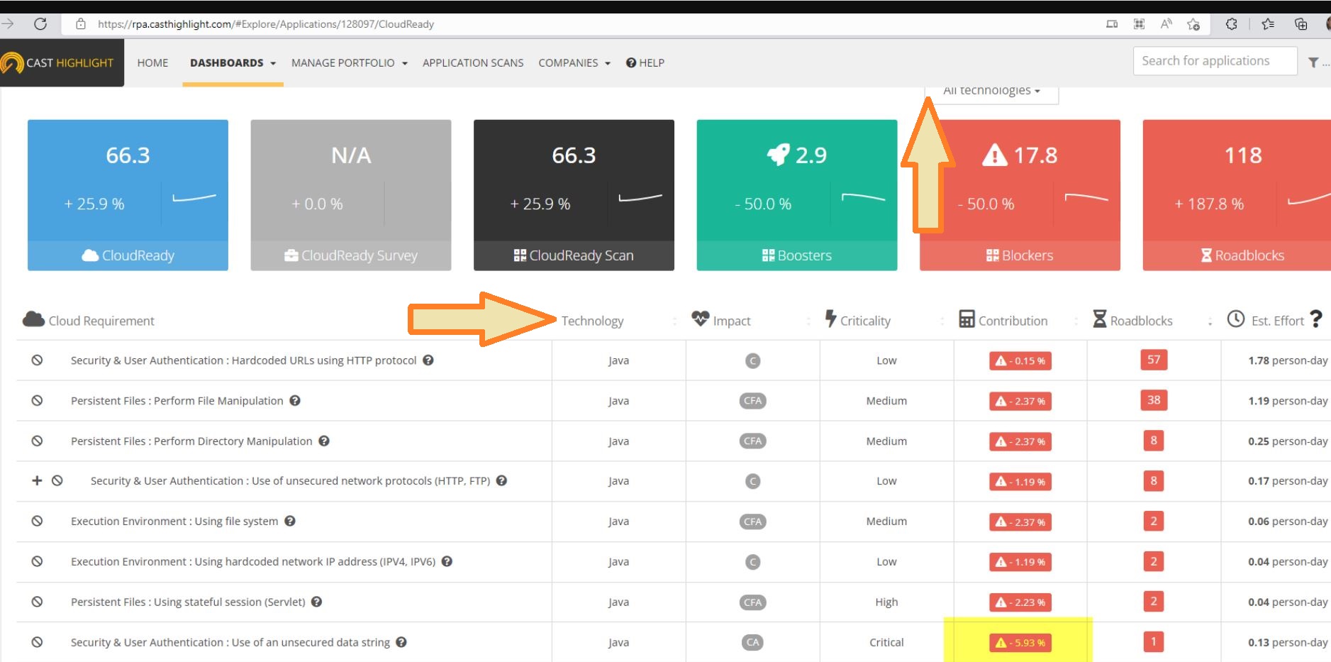1331x662 pixels.
Task: Click the 57 roadblocks badge
Action: (1154, 360)
